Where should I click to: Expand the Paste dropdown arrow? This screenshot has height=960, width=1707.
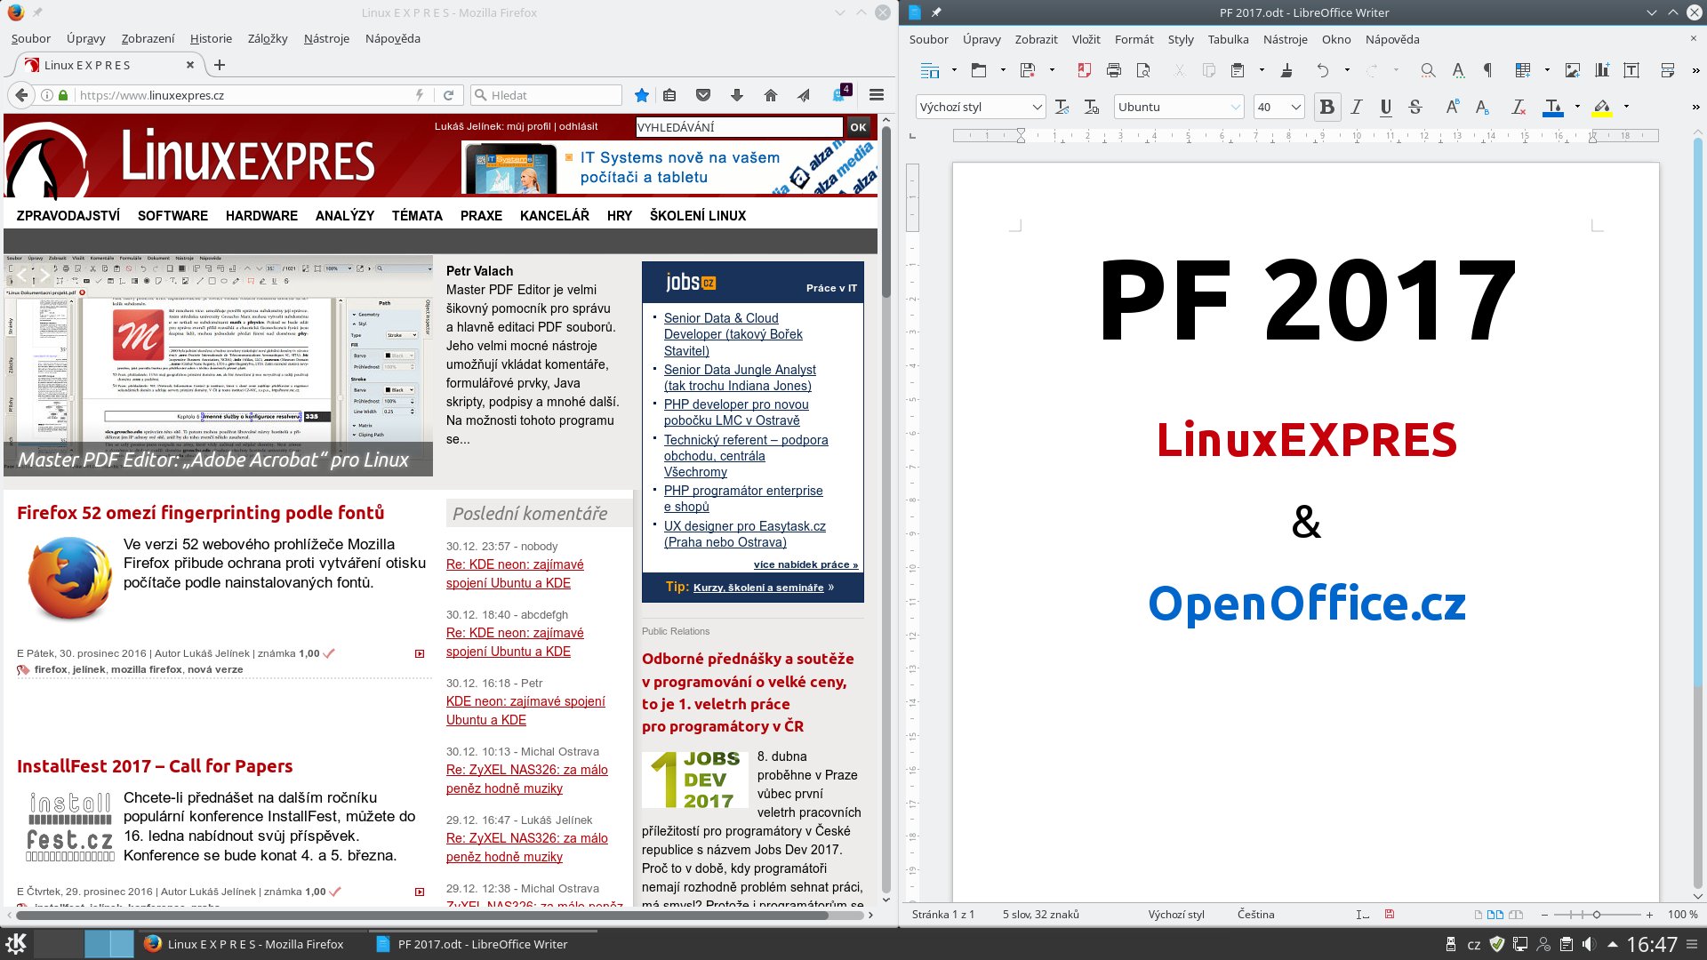pos(1261,70)
